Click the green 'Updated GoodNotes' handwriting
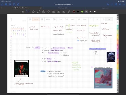The image size is (126, 95). (x=76, y=66)
